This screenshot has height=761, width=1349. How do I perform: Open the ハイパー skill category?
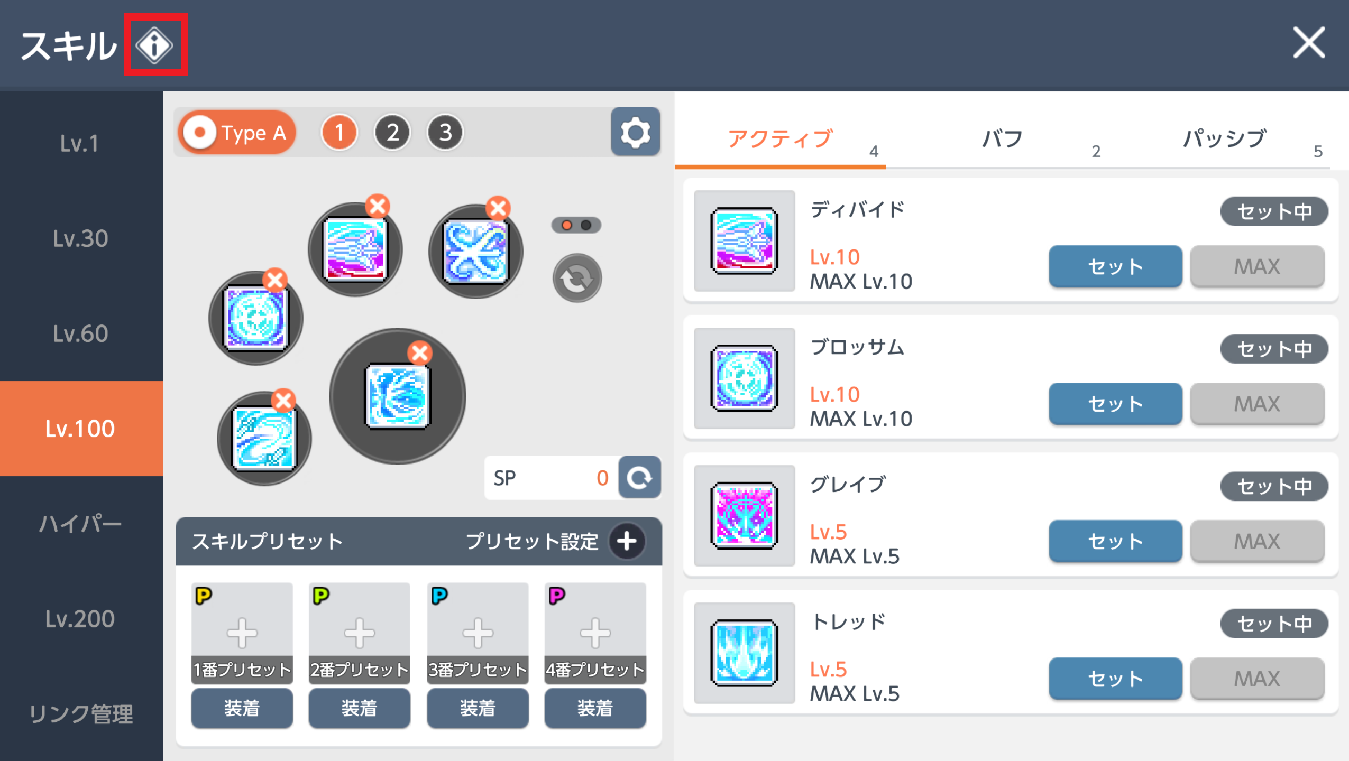coord(81,524)
